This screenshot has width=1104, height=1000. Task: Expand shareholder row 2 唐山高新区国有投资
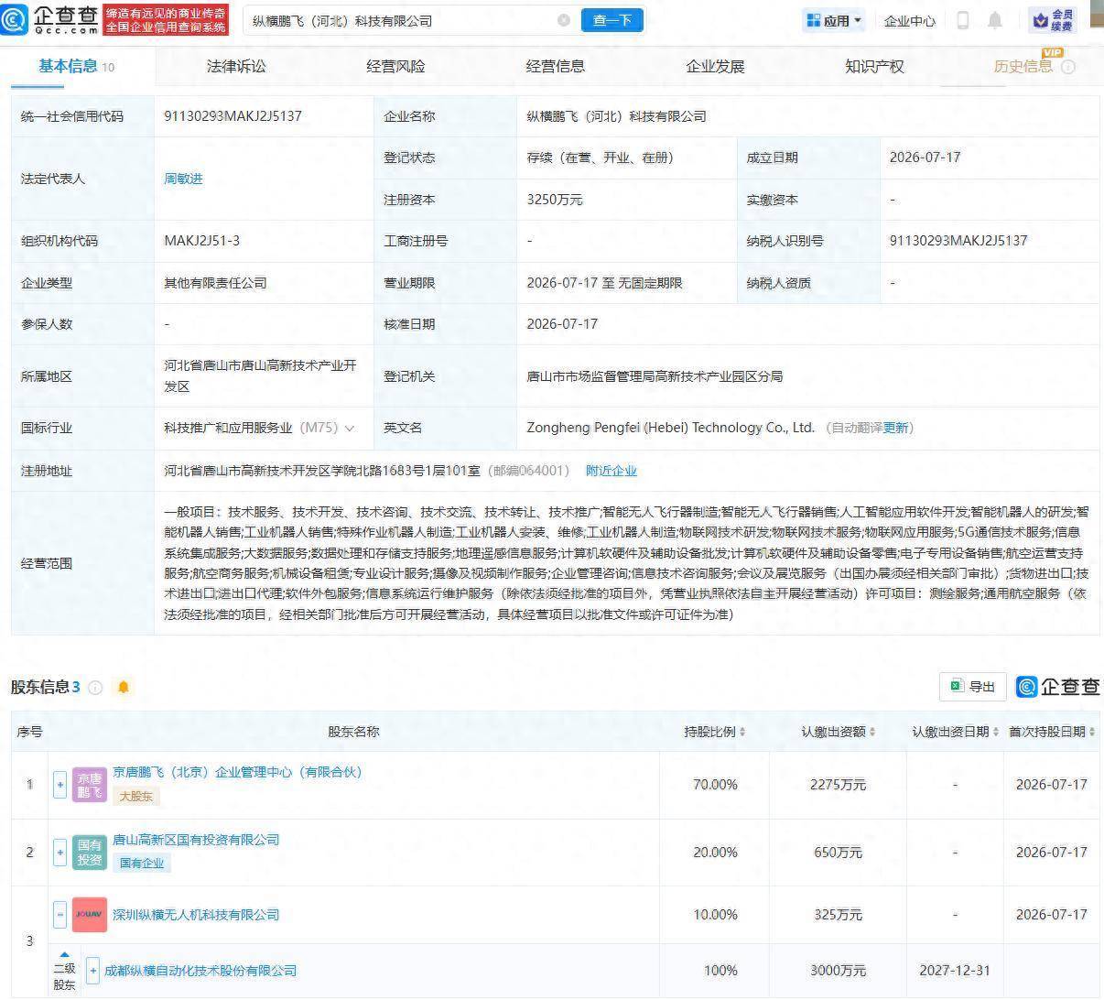(x=60, y=853)
